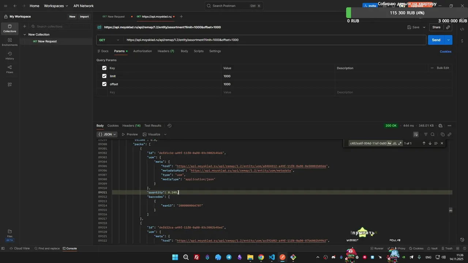Copy request link icon next to Share
This screenshot has height=263, width=468.
coord(448,27)
